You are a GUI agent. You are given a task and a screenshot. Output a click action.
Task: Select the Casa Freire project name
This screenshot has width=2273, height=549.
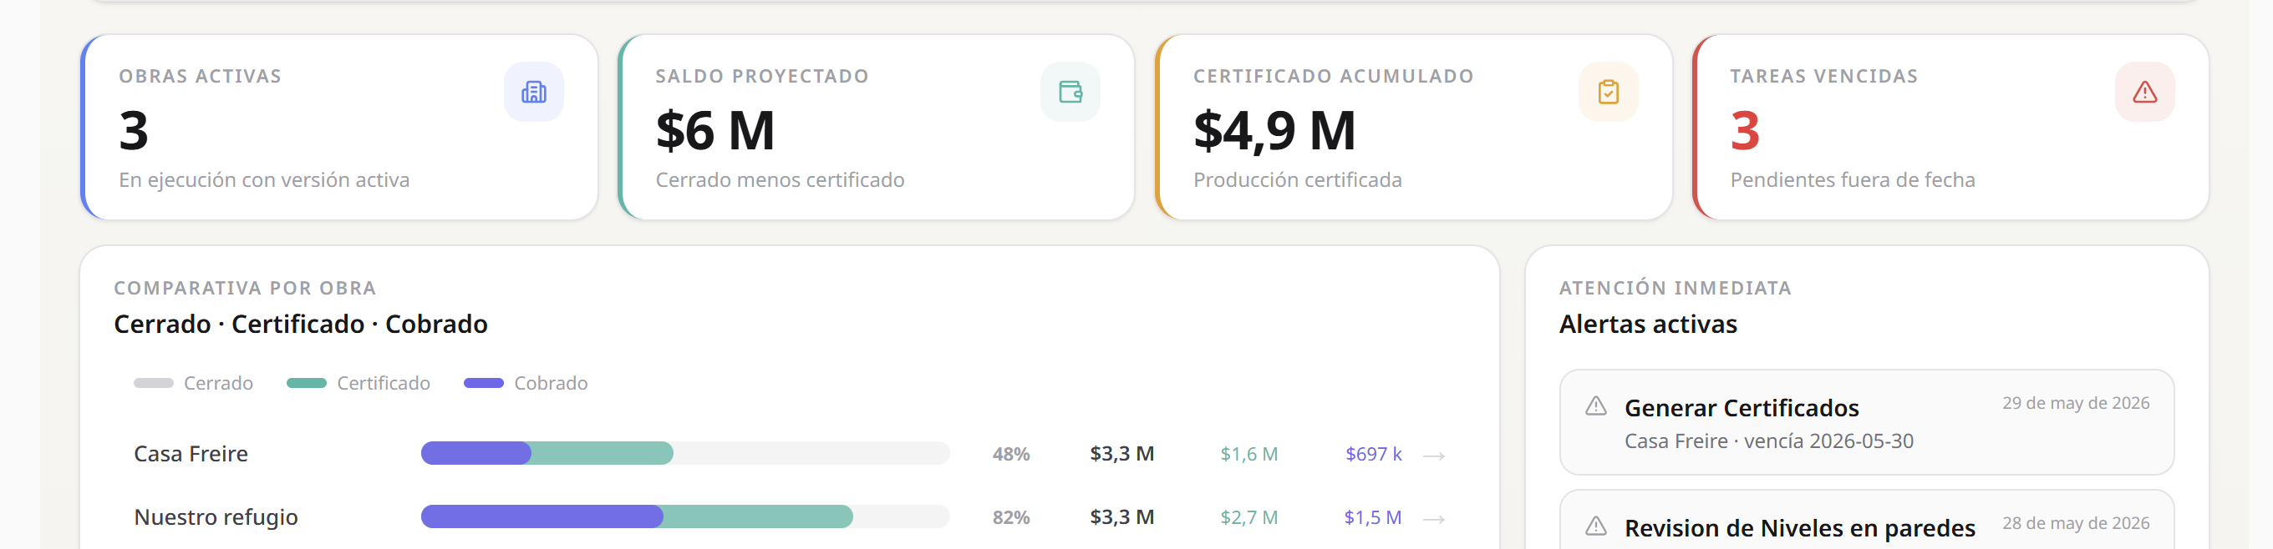pyautogui.click(x=191, y=454)
